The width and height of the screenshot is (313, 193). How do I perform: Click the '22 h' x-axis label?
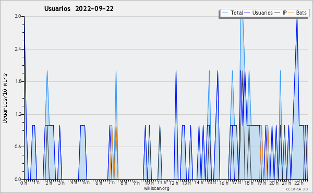pyautogui.click(x=299, y=183)
